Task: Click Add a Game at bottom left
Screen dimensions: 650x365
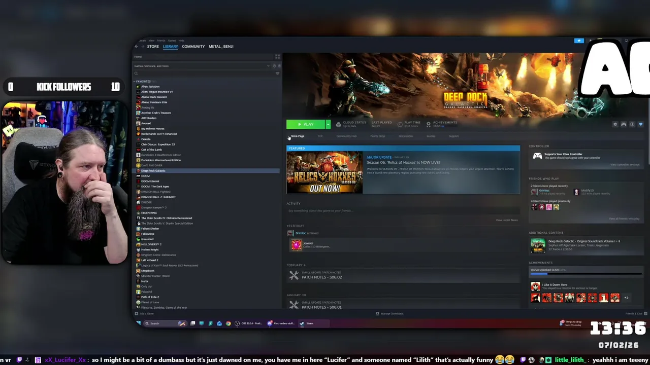Action: tap(144, 313)
